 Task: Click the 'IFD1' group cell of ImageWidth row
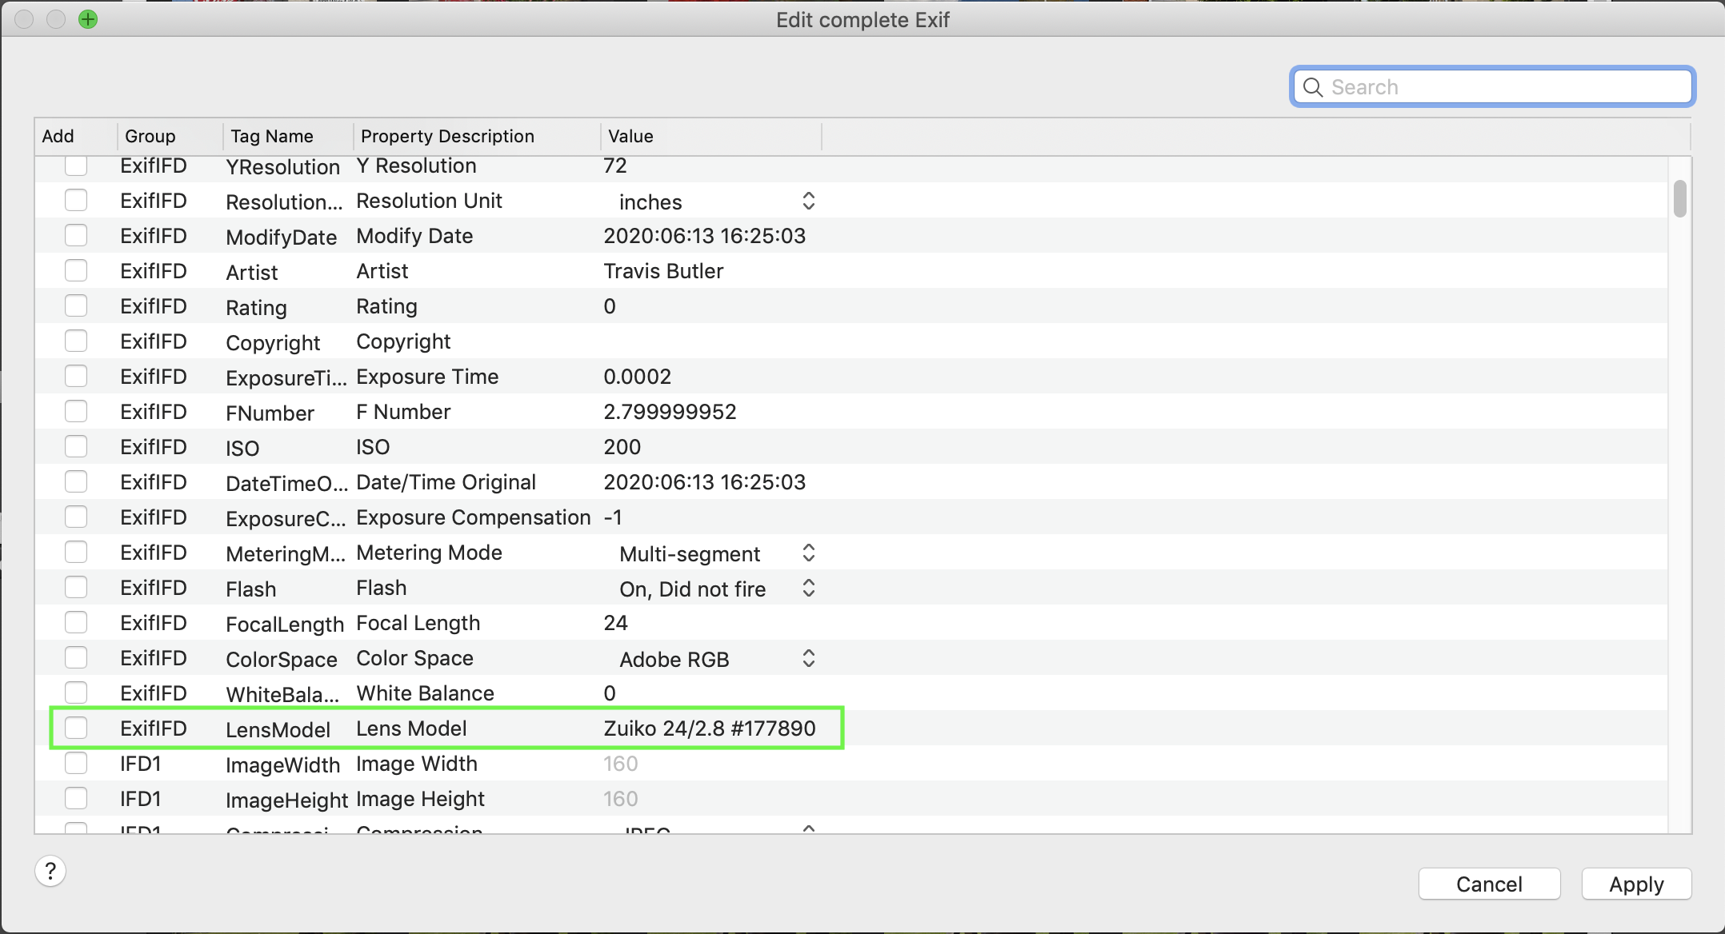tap(141, 764)
